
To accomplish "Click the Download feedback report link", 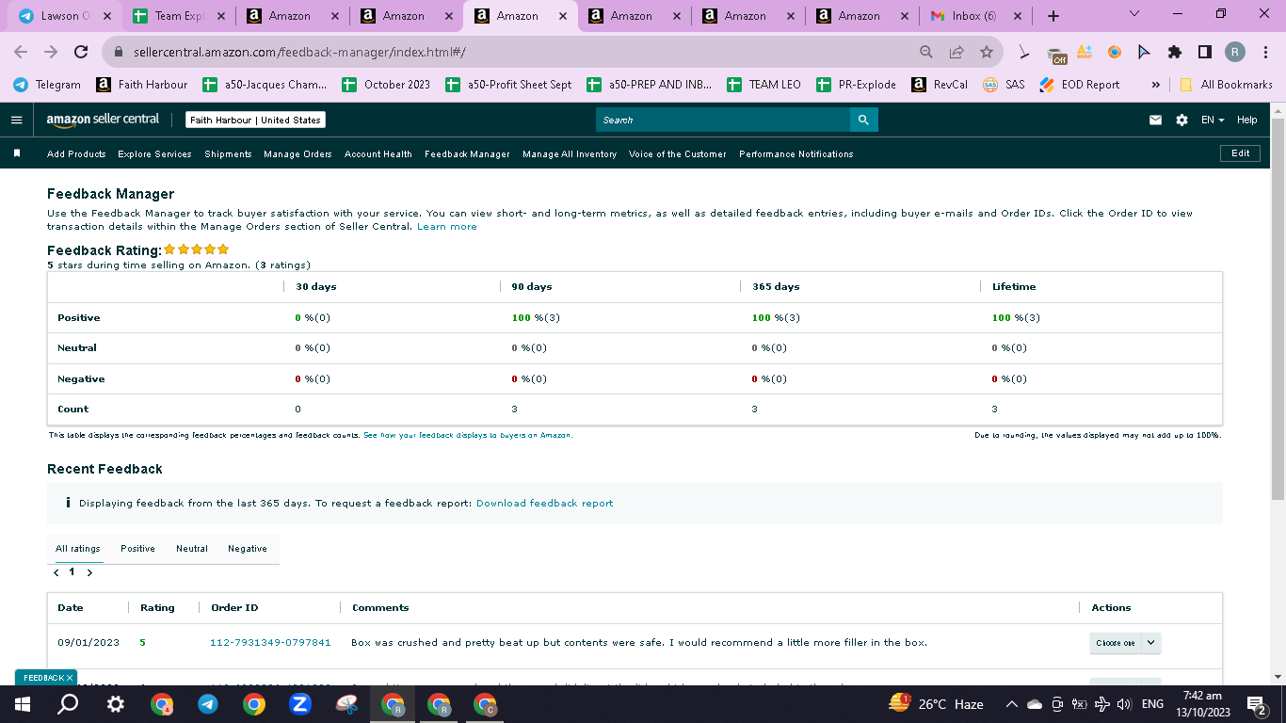I will pos(544,503).
